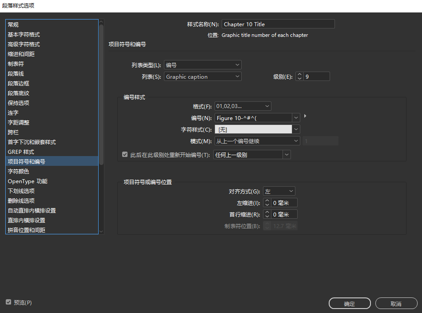
Task: Open the 对齐方式 alignment dropdown
Action: (x=279, y=191)
